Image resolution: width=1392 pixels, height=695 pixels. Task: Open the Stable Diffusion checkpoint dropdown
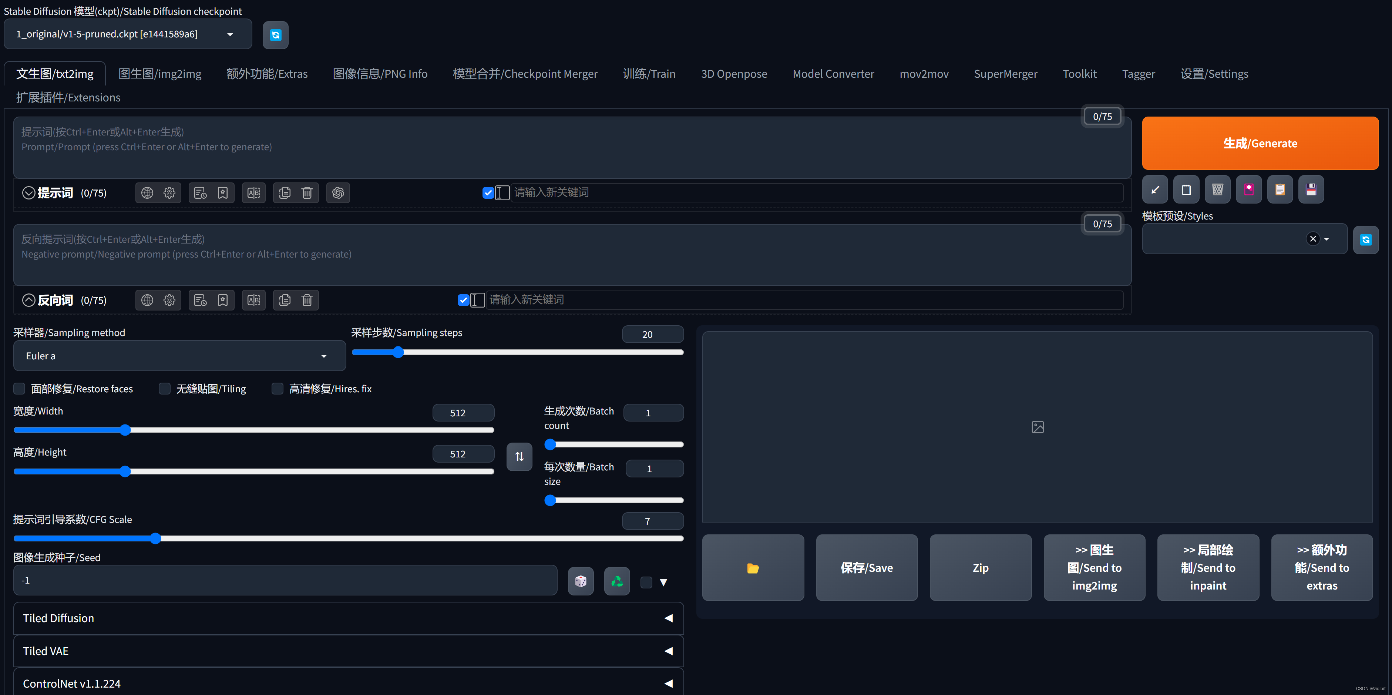click(x=128, y=34)
